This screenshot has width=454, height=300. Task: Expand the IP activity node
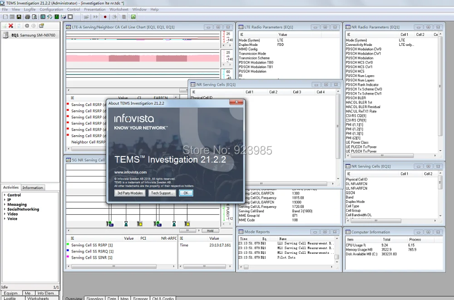5,200
